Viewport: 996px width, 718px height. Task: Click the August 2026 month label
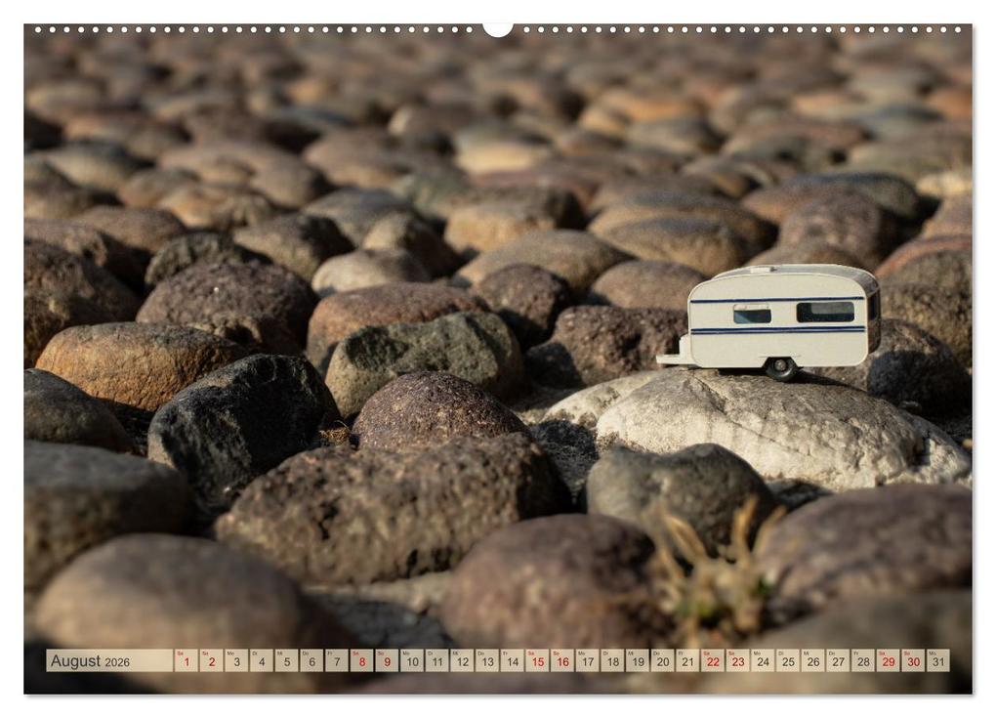pyautogui.click(x=90, y=661)
